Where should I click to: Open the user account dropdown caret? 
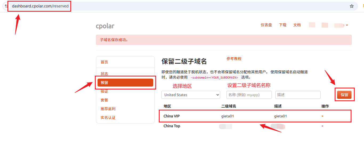[x=347, y=25]
